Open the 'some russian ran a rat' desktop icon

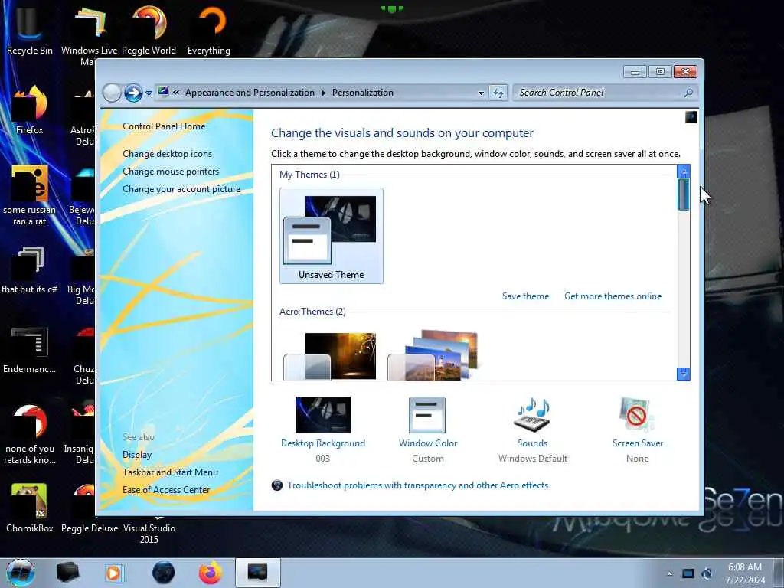pos(29,195)
